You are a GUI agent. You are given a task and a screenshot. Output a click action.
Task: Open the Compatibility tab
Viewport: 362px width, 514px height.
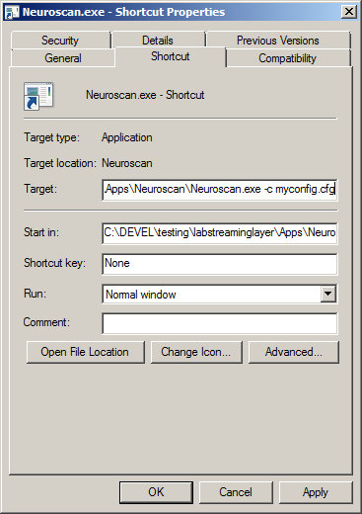coord(288,58)
